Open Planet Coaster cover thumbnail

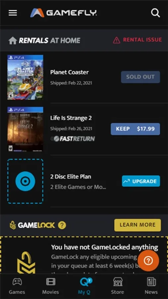[x=25, y=77]
